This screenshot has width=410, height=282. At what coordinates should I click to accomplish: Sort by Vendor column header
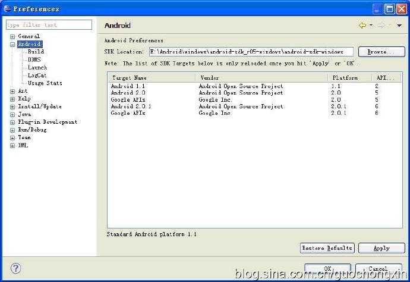pyautogui.click(x=261, y=77)
